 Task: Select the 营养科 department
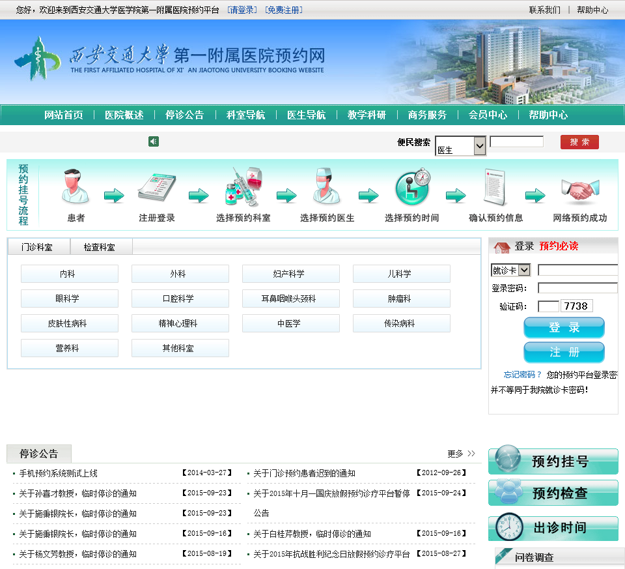tap(70, 348)
